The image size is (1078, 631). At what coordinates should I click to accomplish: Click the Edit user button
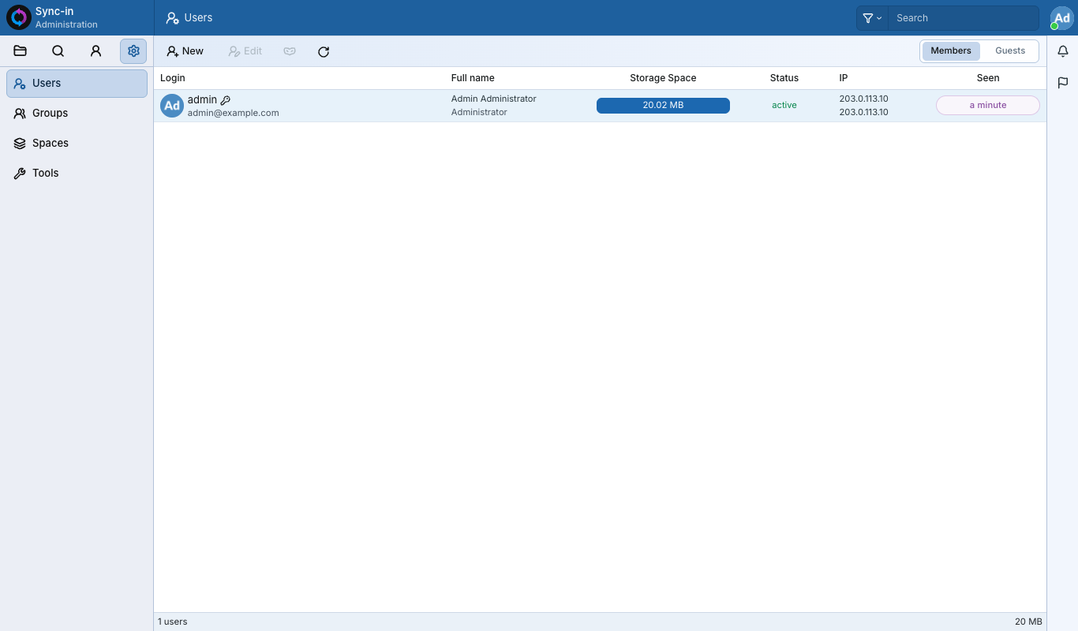point(245,51)
